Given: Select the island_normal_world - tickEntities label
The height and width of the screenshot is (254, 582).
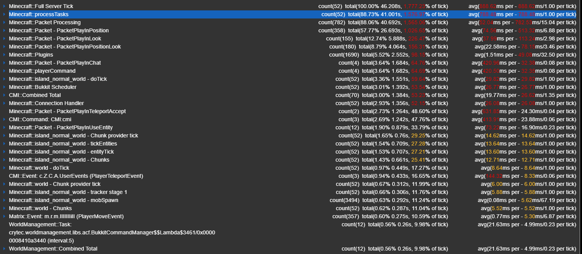Looking at the screenshot, I should click(63, 144).
